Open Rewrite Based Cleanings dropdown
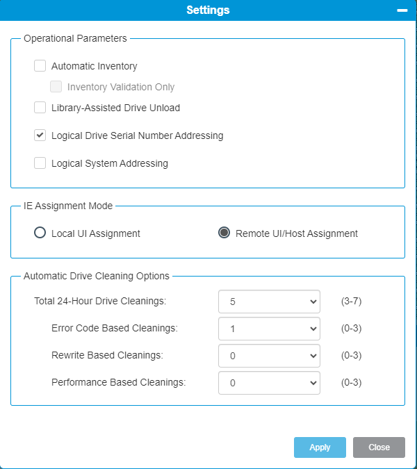This screenshot has width=417, height=469. pyautogui.click(x=269, y=356)
